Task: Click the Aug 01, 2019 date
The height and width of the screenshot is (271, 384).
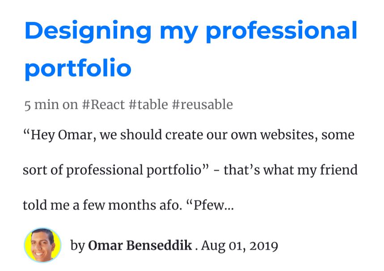Action: (x=240, y=246)
